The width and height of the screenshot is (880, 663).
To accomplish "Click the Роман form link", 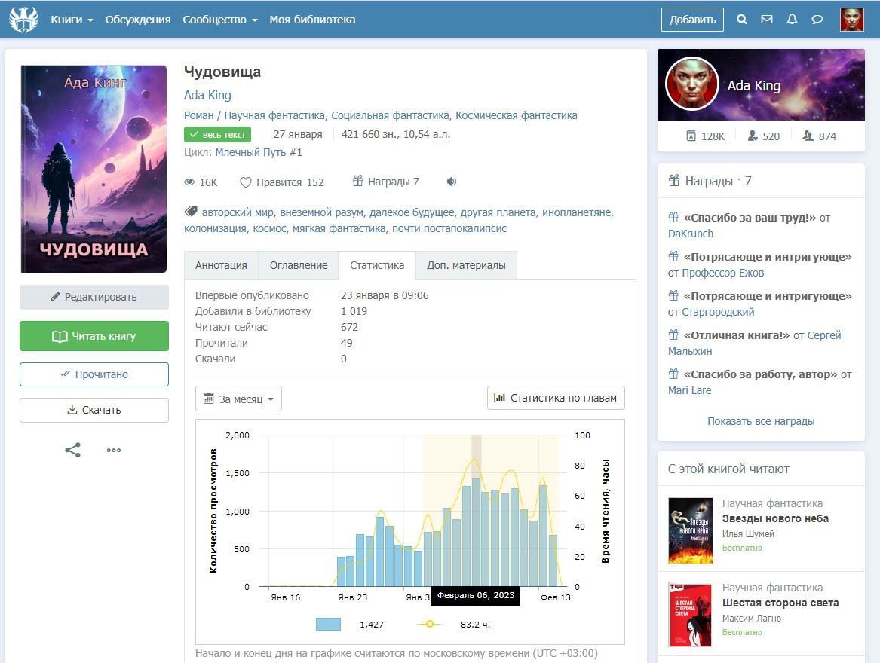I will click(198, 115).
